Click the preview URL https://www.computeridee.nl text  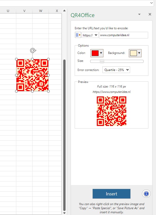click(112, 92)
